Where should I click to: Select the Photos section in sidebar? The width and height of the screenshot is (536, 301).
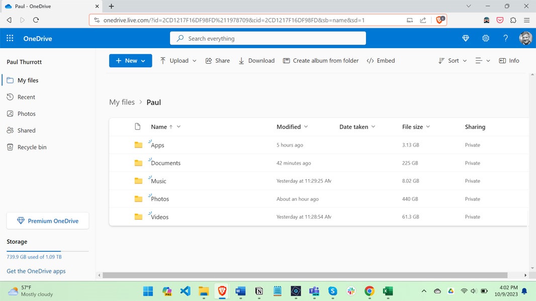[x=27, y=113]
